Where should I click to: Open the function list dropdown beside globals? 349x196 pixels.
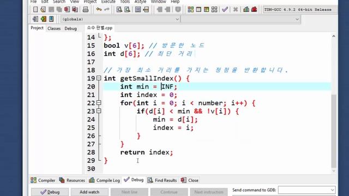point(240,20)
